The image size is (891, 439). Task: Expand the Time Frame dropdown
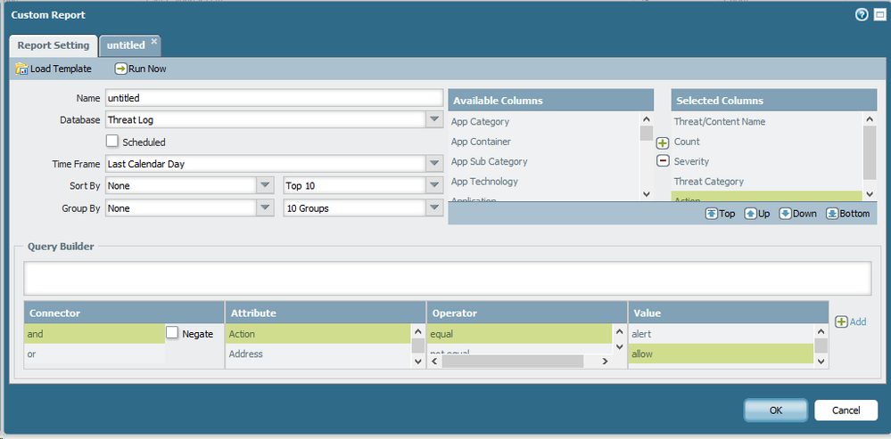pos(433,164)
